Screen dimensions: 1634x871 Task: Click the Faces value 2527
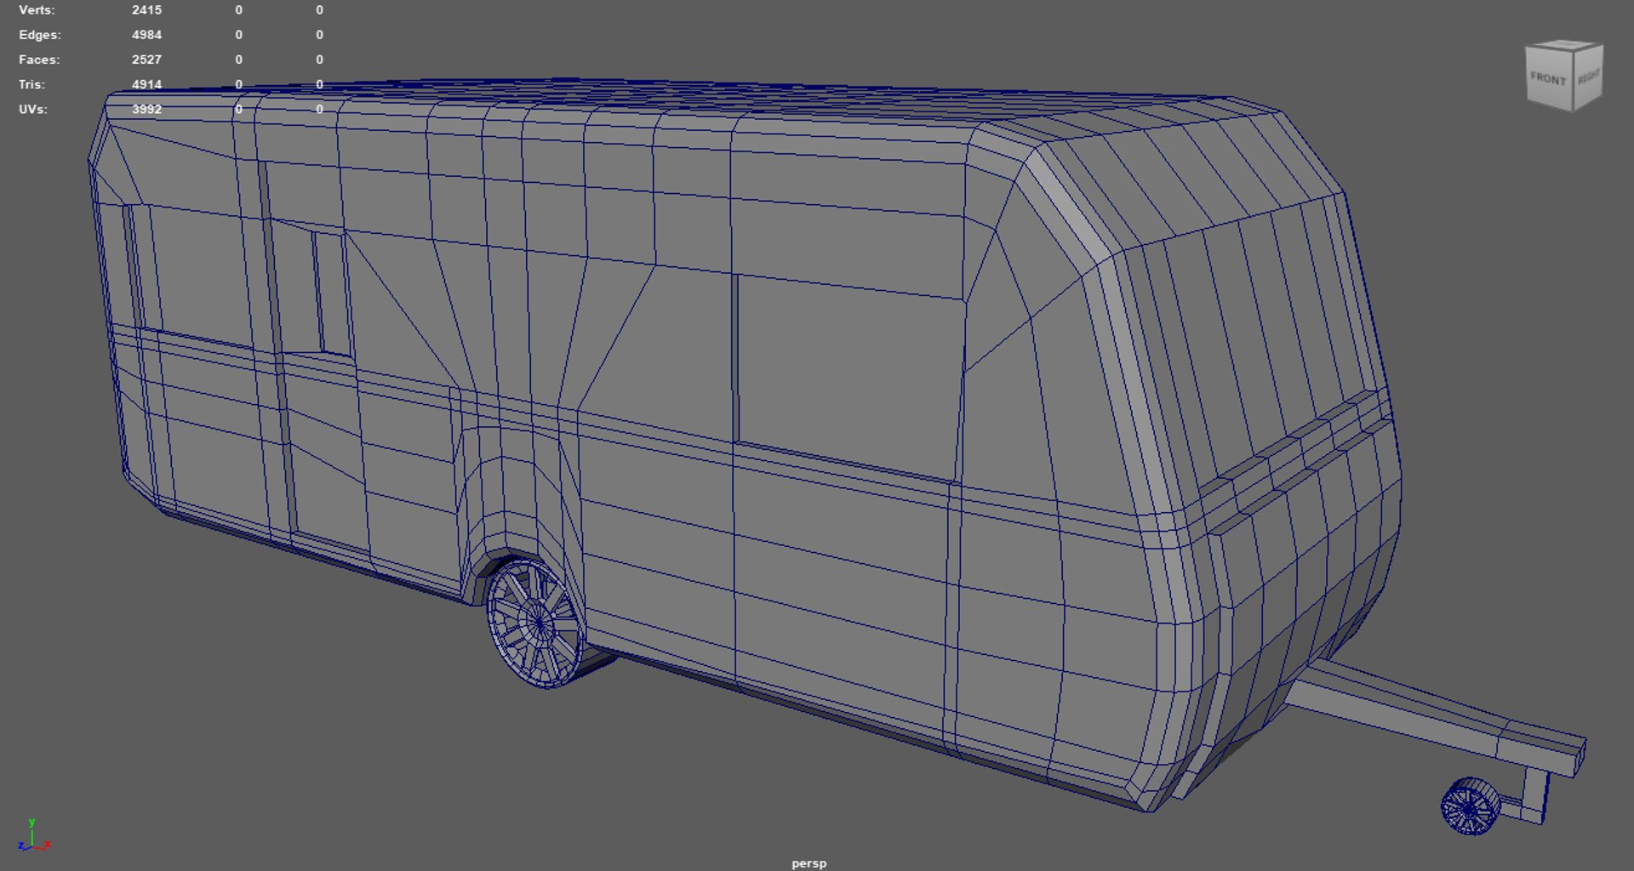pos(146,60)
